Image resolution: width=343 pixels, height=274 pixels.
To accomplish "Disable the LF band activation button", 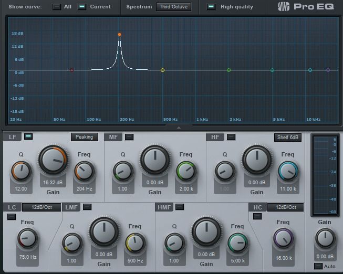I will tap(28, 136).
